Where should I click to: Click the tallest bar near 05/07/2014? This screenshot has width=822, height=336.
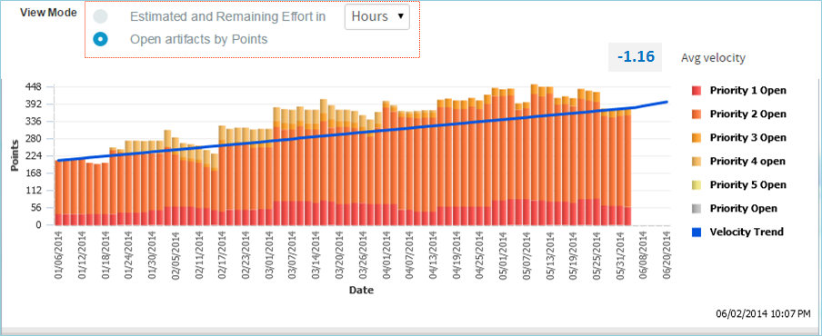pos(534,155)
